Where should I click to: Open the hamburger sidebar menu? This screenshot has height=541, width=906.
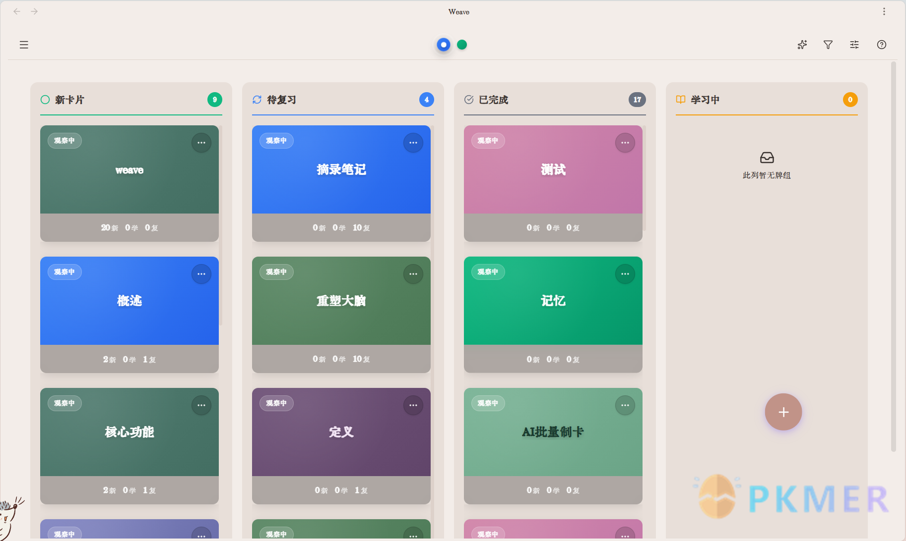tap(24, 45)
